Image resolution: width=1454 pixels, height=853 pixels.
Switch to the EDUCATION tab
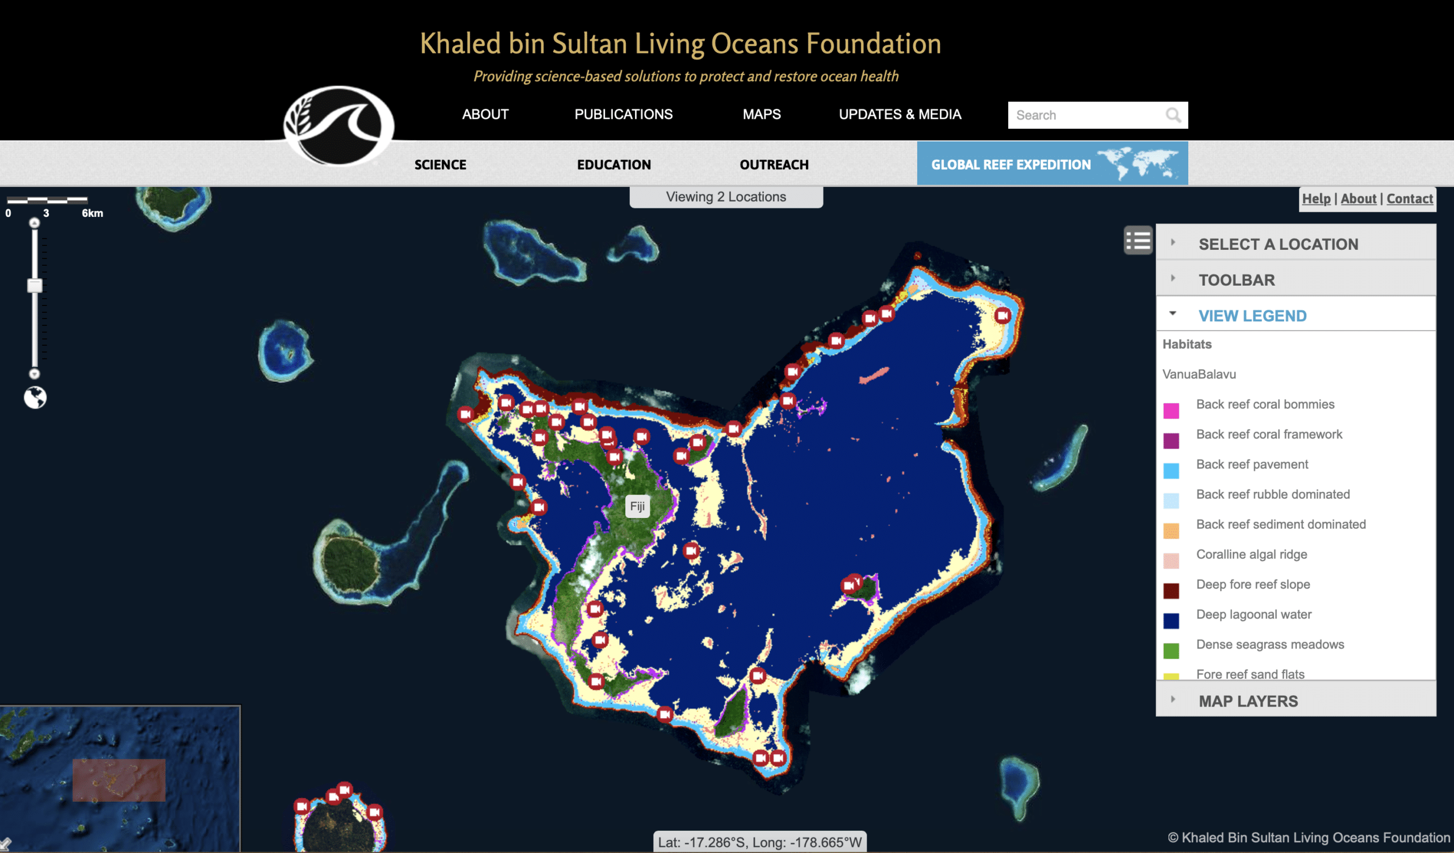pos(613,164)
